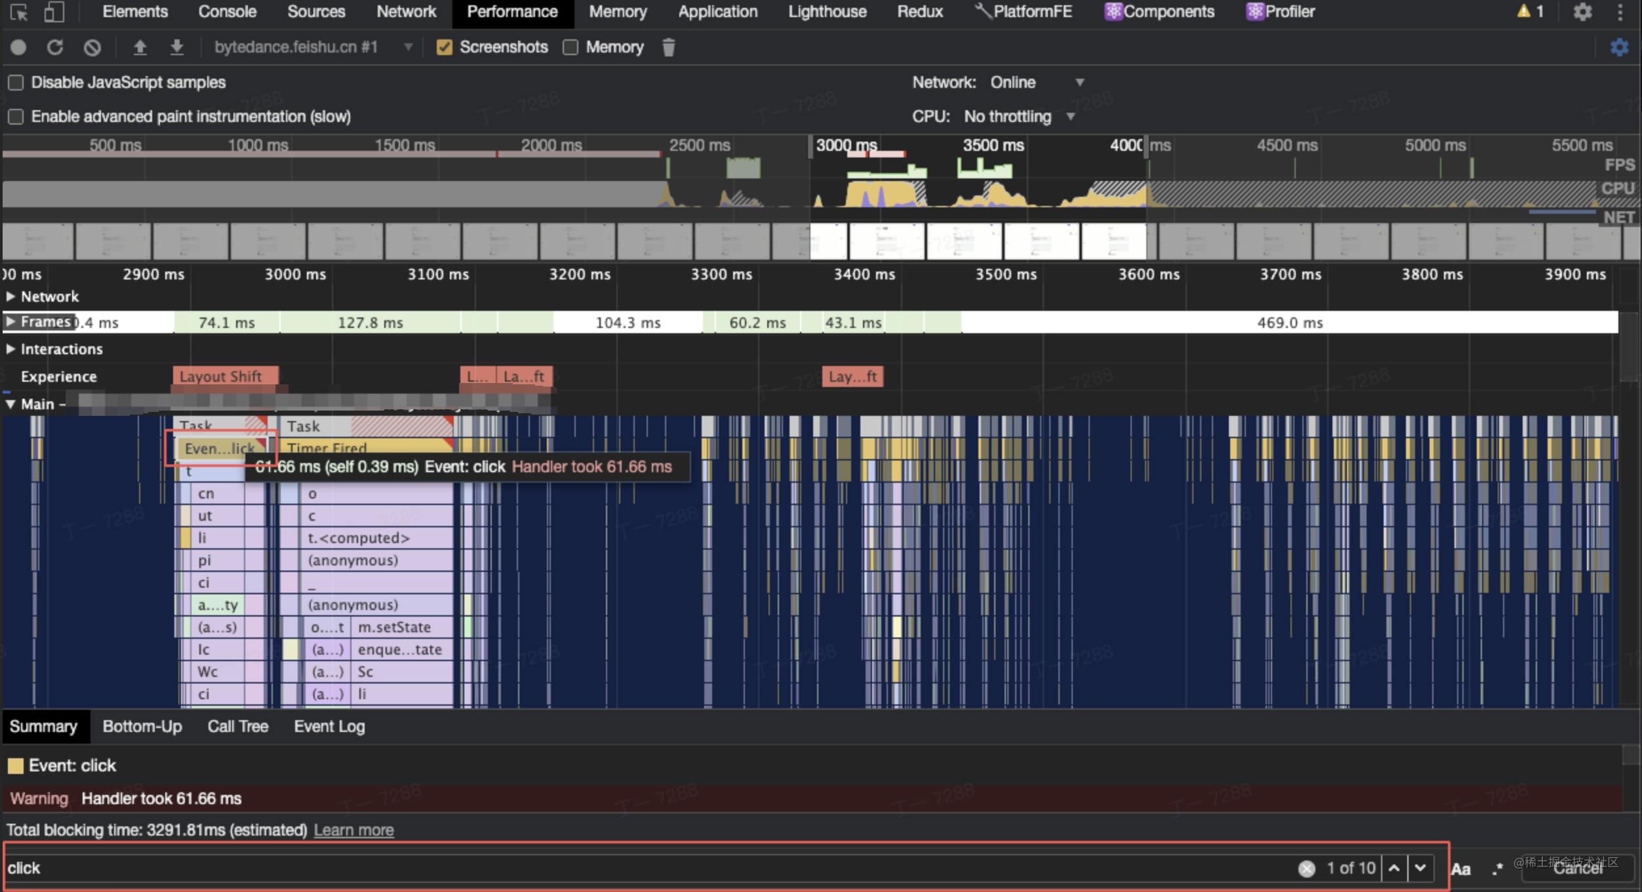Open the Network panel tab
Image resolution: width=1642 pixels, height=892 pixels.
[406, 12]
